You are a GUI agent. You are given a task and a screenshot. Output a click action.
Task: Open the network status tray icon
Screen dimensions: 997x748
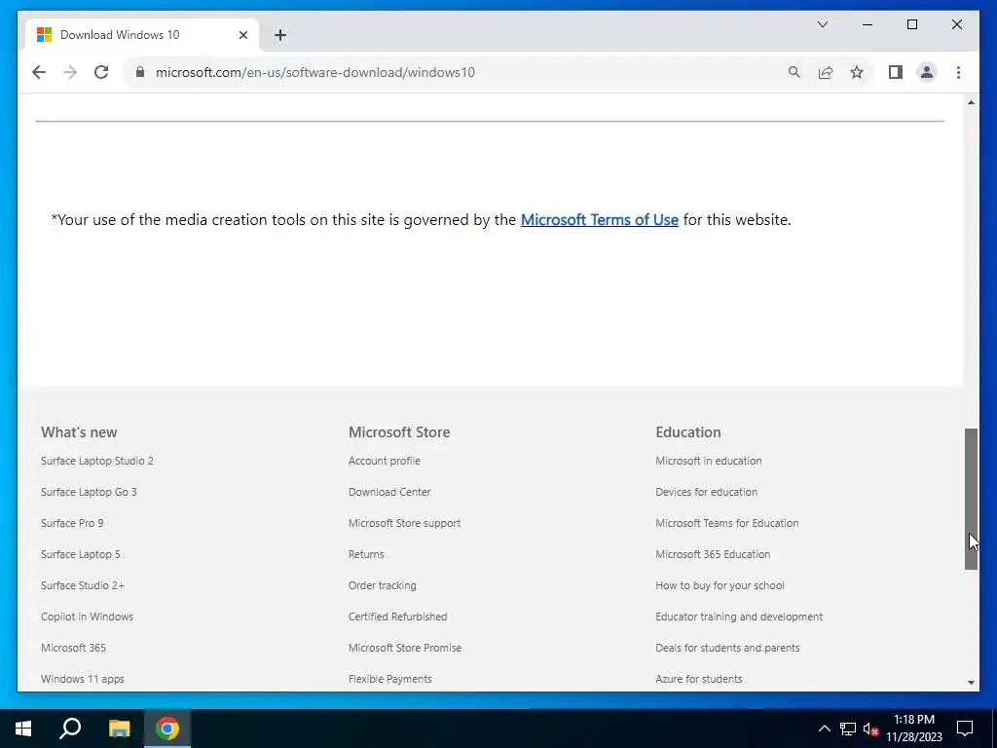coord(848,729)
